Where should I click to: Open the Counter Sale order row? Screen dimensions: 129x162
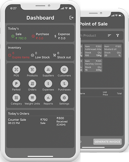click(x=40, y=121)
